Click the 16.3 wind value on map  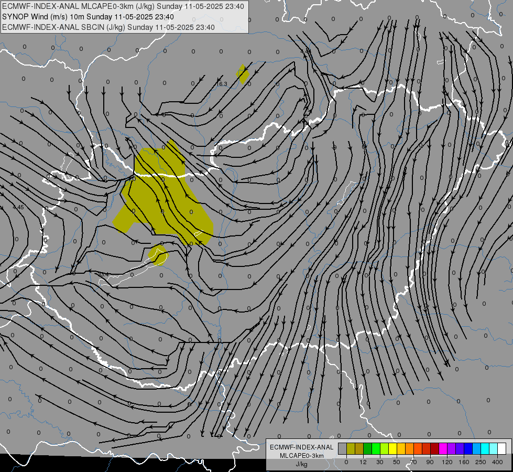222,84
